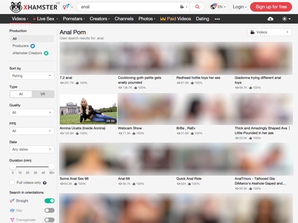This screenshot has height=223, width=298.
Task: Open the Creators nav tab
Action: [99, 19]
